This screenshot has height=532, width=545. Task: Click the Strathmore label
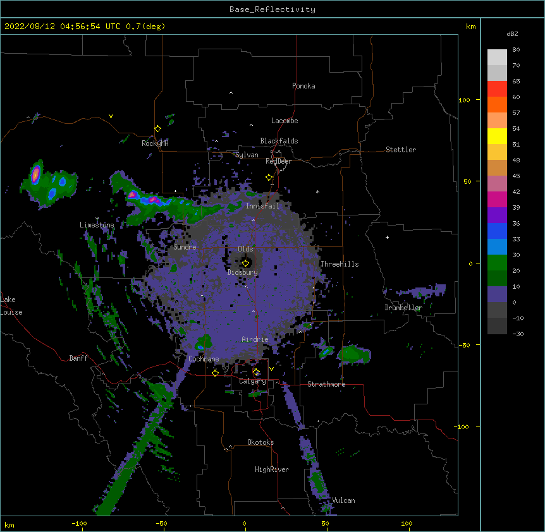pos(326,384)
